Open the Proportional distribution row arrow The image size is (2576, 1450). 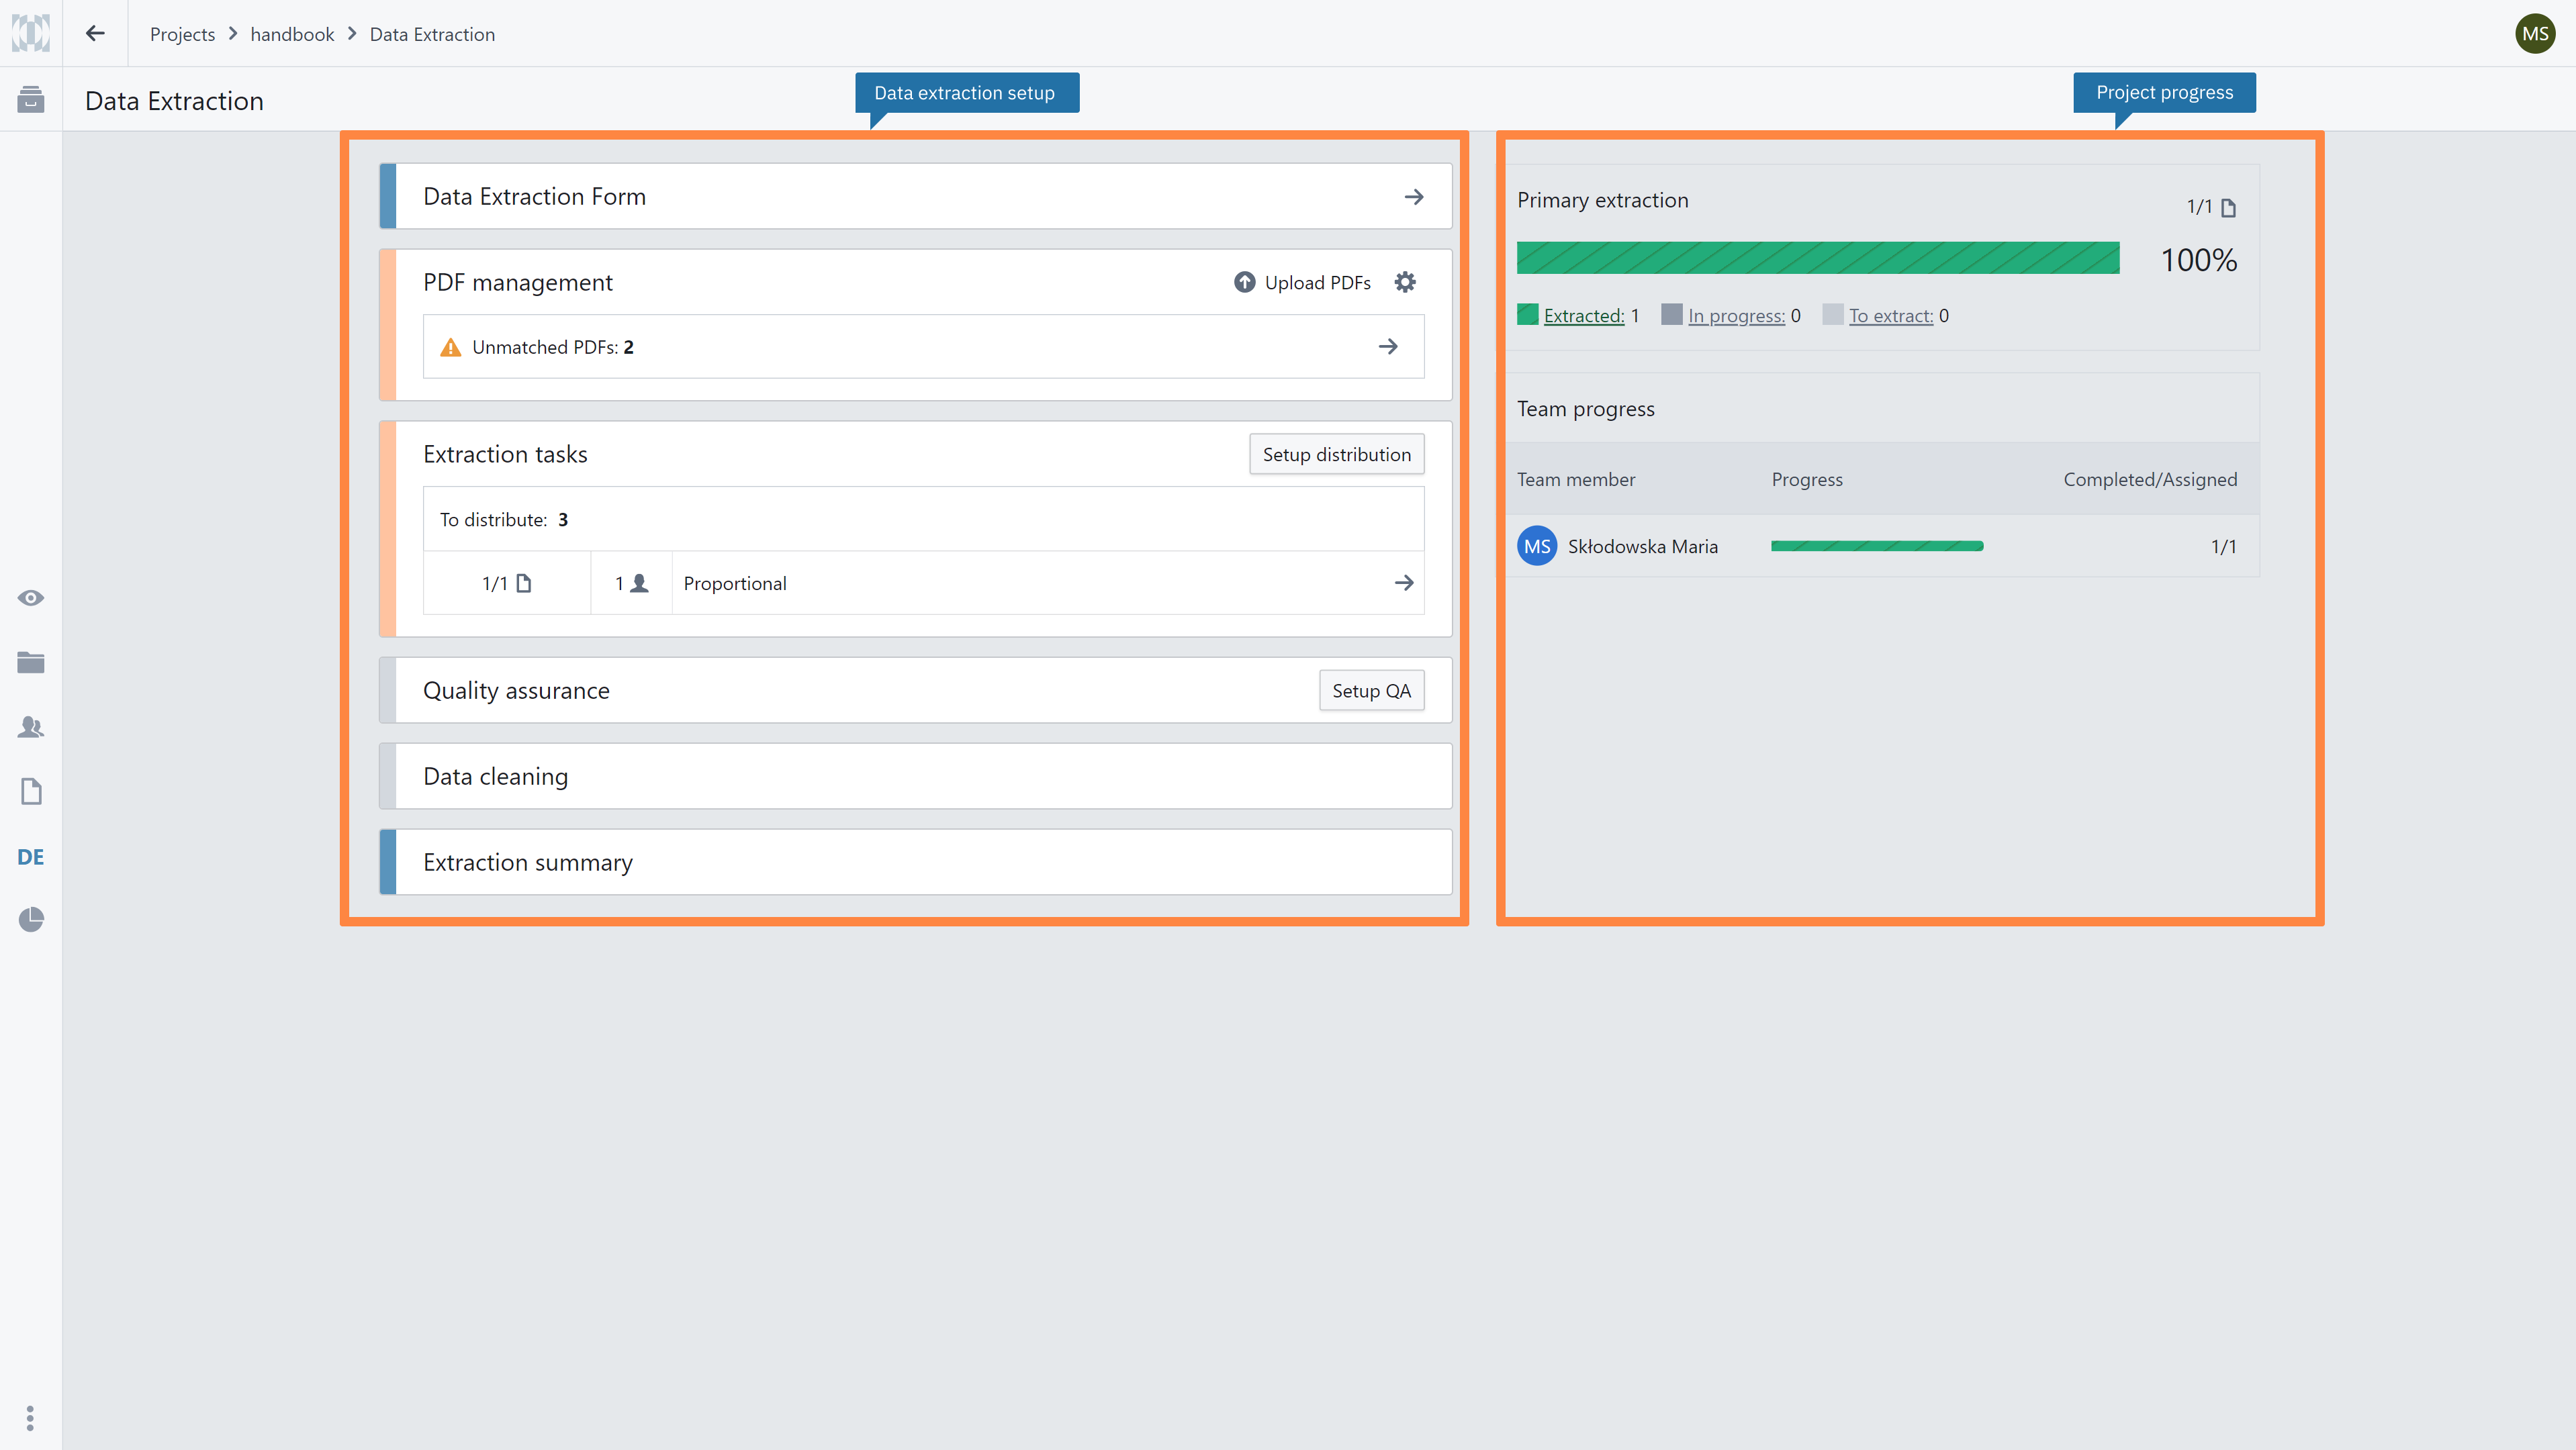tap(1404, 583)
